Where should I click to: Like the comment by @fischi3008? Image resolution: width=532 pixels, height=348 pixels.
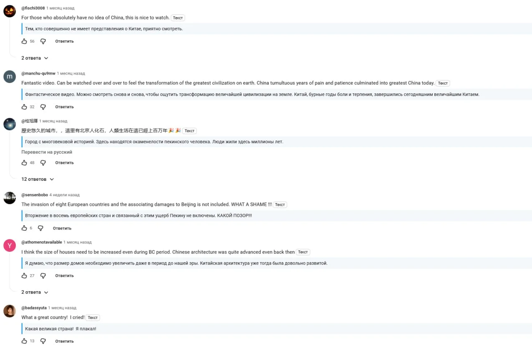pos(24,41)
